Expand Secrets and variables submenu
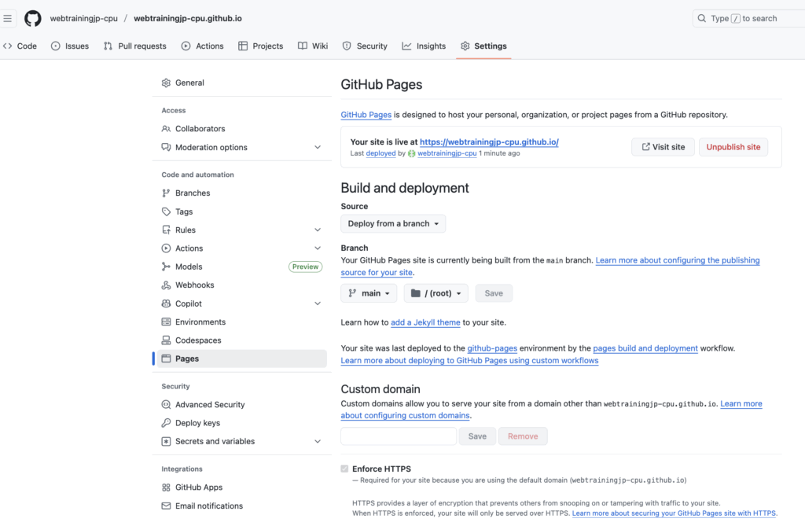805x526 pixels. 318,441
